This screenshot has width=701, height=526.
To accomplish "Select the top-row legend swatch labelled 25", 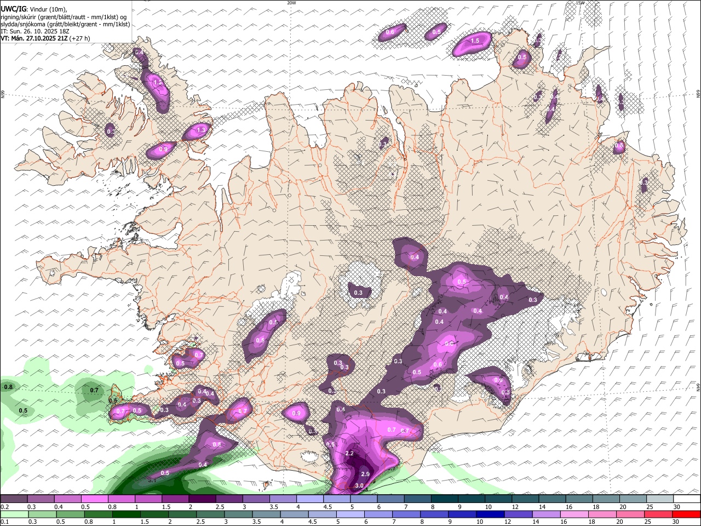I will pos(660,499).
